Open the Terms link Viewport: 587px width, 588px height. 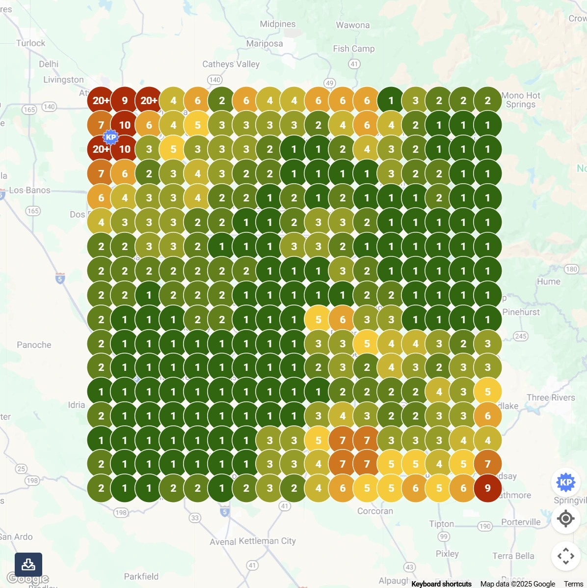click(x=573, y=584)
